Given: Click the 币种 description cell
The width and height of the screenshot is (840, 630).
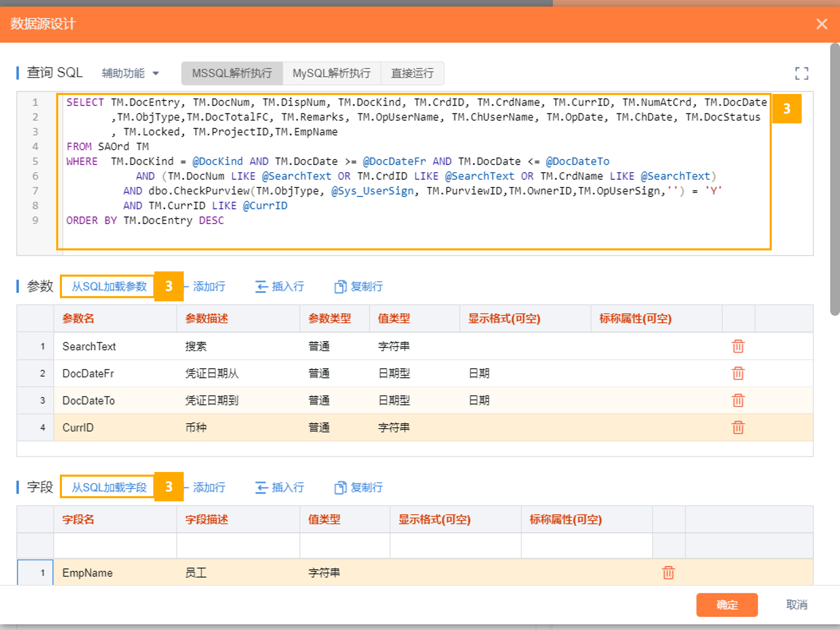Looking at the screenshot, I should point(238,427).
